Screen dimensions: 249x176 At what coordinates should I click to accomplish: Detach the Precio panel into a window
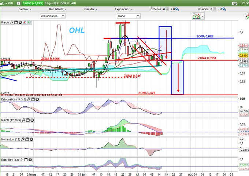click(x=16, y=22)
